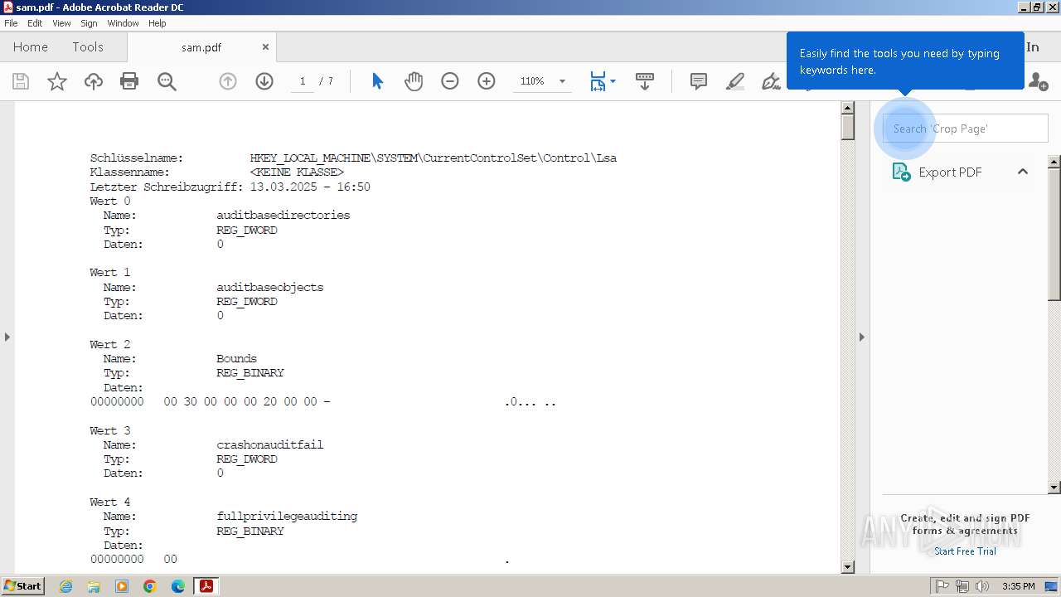Add a comment with the sticky note icon
Screen dimensions: 1061x597
[699, 81]
